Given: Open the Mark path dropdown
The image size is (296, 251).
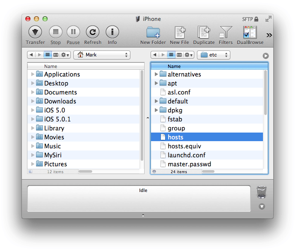Looking at the screenshot, I should point(102,55).
